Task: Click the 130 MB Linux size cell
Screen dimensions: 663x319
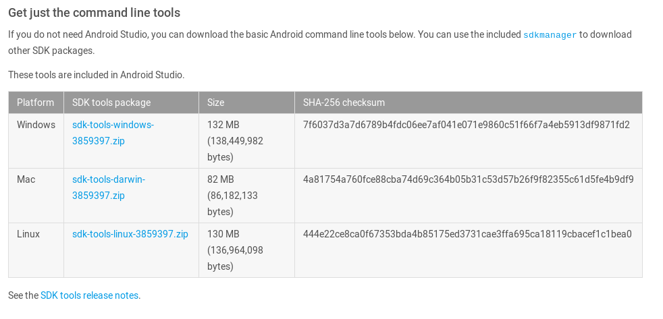Action: (223, 234)
